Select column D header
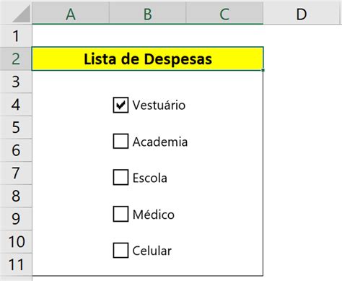 (302, 13)
